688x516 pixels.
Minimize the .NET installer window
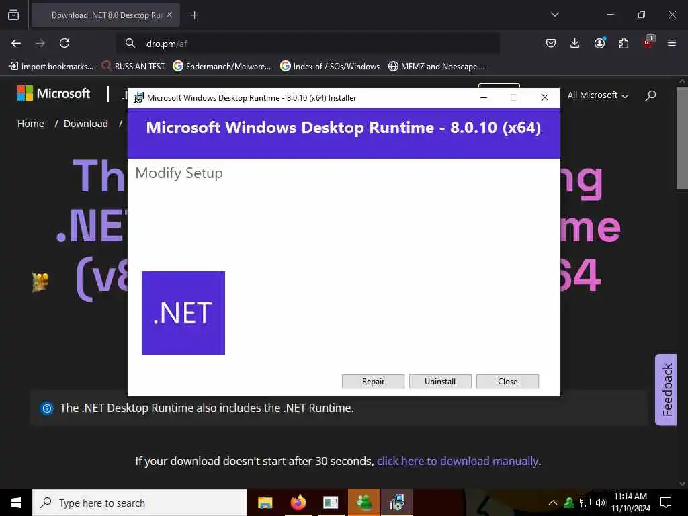point(484,98)
